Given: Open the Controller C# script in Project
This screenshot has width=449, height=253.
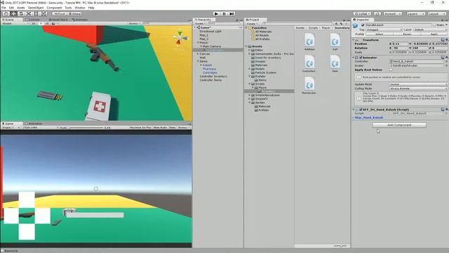Looking at the screenshot, I should click(x=309, y=64).
